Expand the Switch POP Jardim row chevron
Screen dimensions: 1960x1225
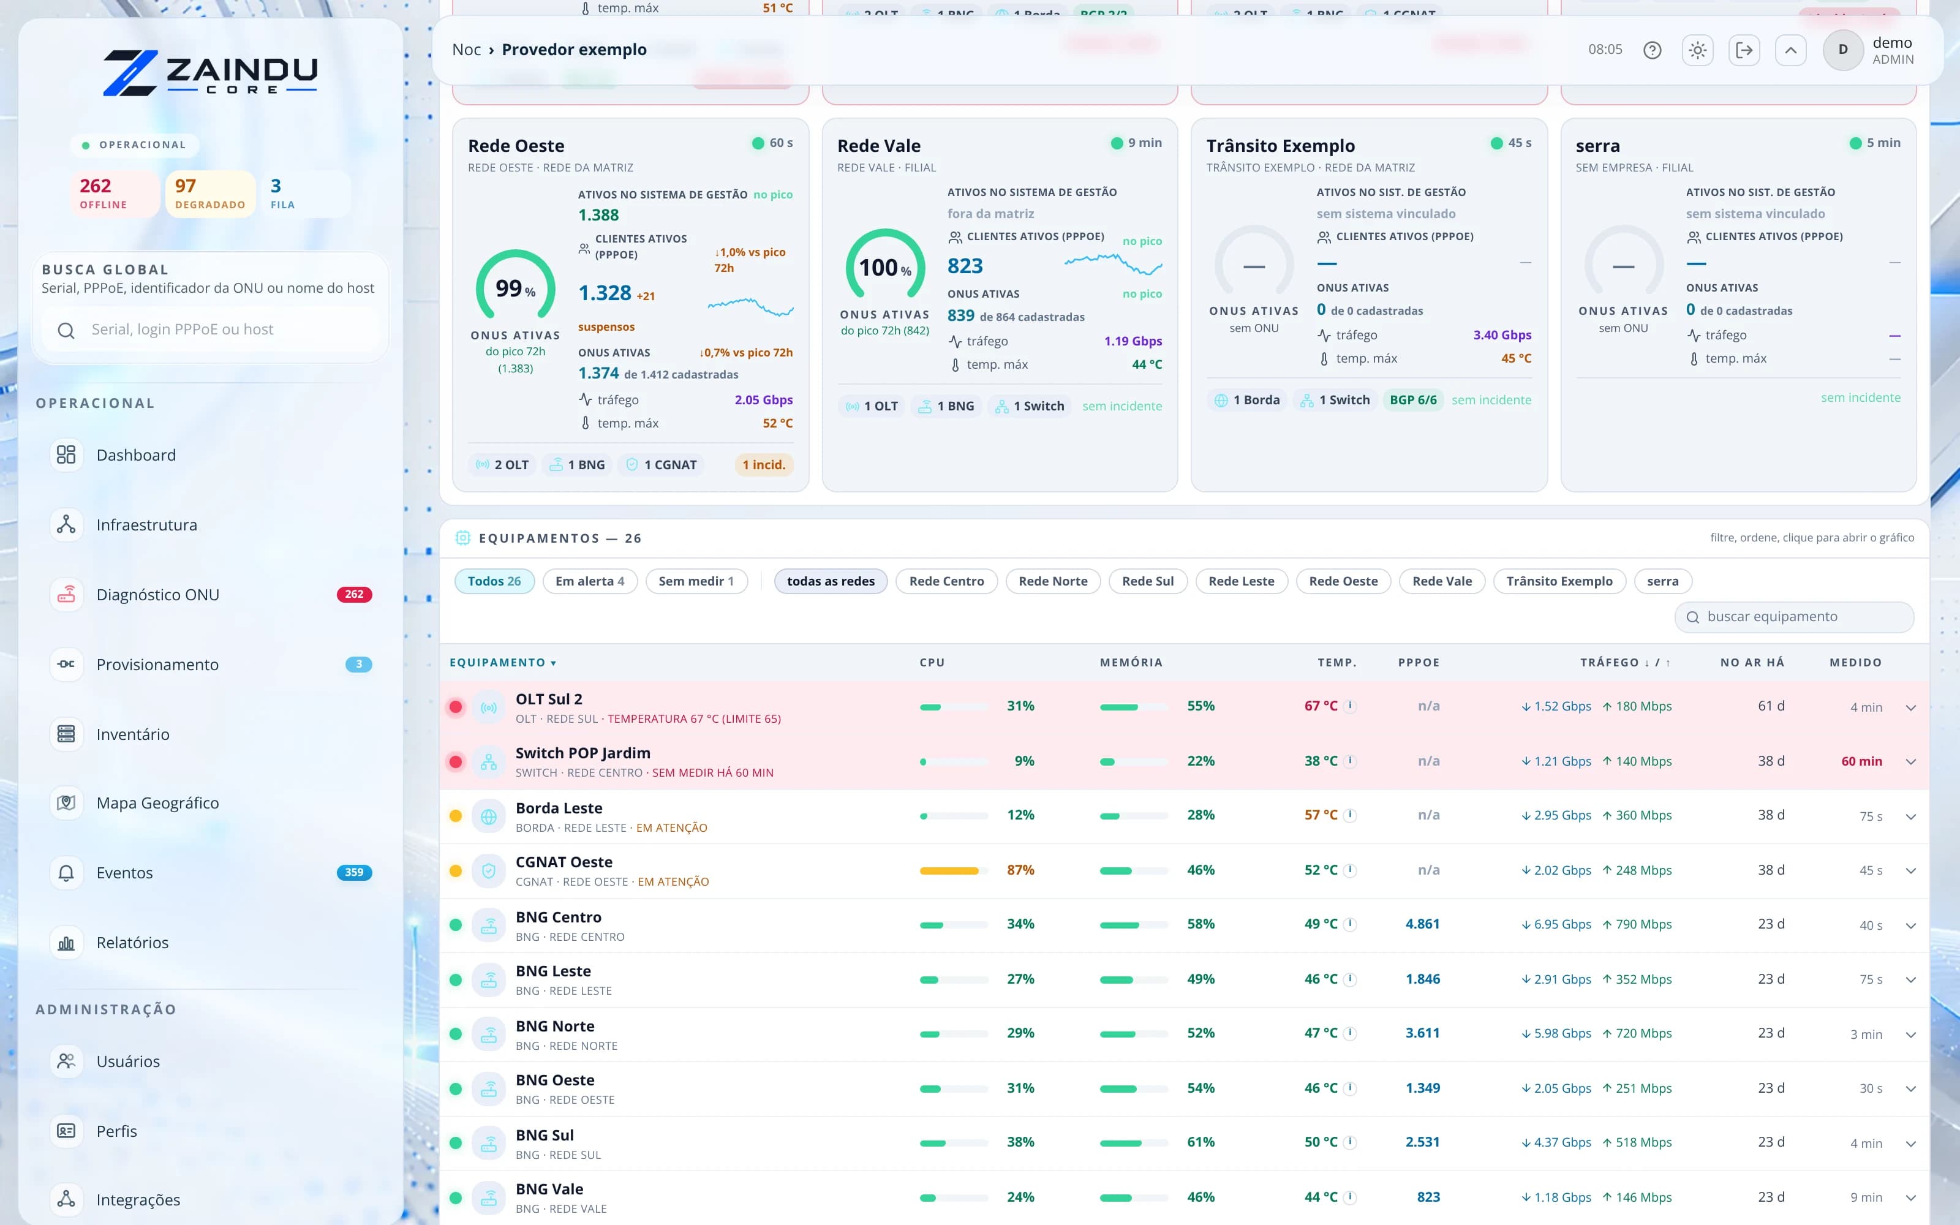(1910, 761)
